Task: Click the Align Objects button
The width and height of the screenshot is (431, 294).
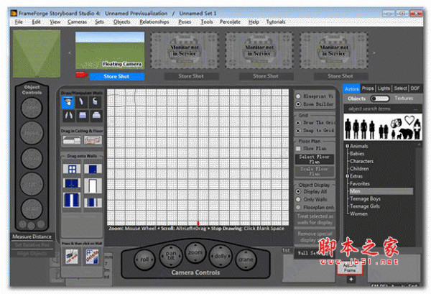Action: (32, 253)
